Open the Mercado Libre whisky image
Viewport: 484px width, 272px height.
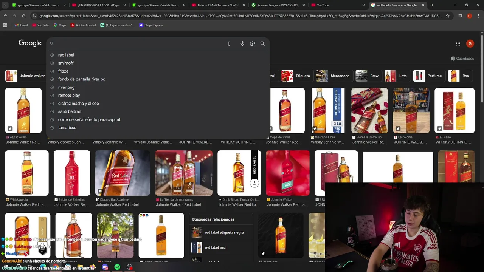point(328,111)
